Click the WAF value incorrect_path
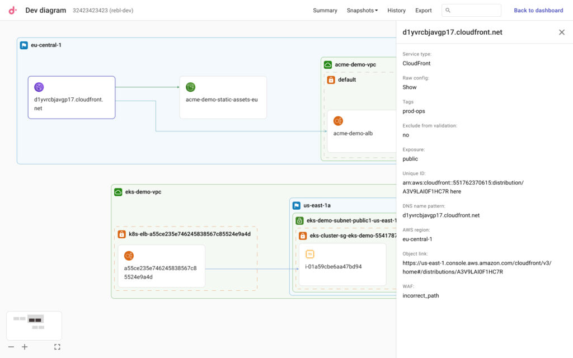This screenshot has height=358, width=573. coord(421,296)
